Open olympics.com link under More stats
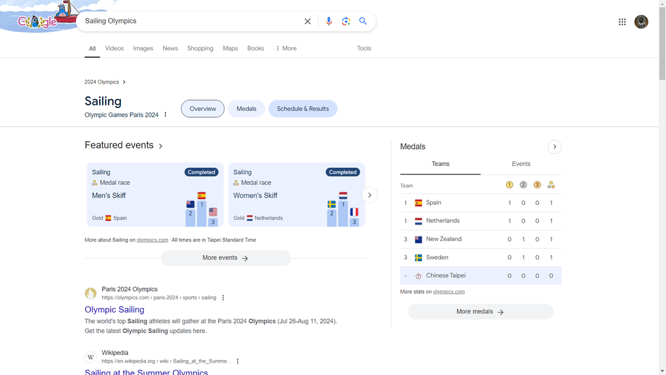Image resolution: width=666 pixels, height=375 pixels. [x=449, y=292]
